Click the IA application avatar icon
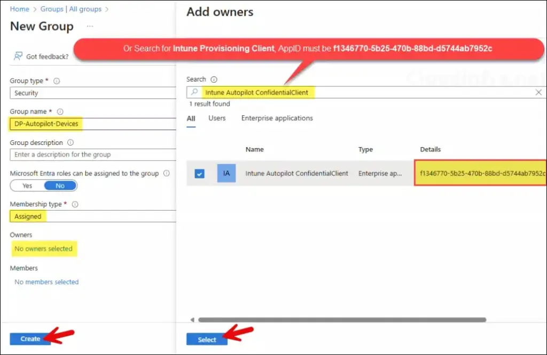Viewport: 547px width, 355px height. (226, 173)
